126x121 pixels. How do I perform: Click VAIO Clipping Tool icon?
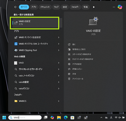coord(16,50)
